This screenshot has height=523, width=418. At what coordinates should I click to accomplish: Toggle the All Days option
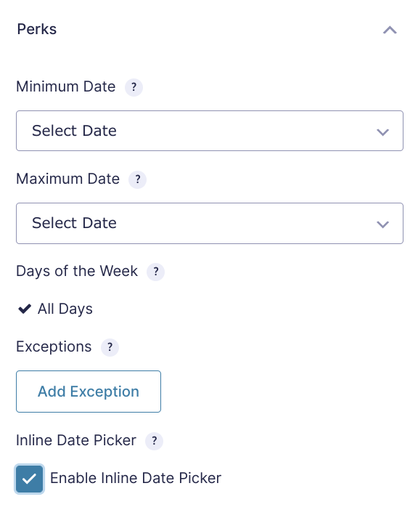[x=55, y=309]
